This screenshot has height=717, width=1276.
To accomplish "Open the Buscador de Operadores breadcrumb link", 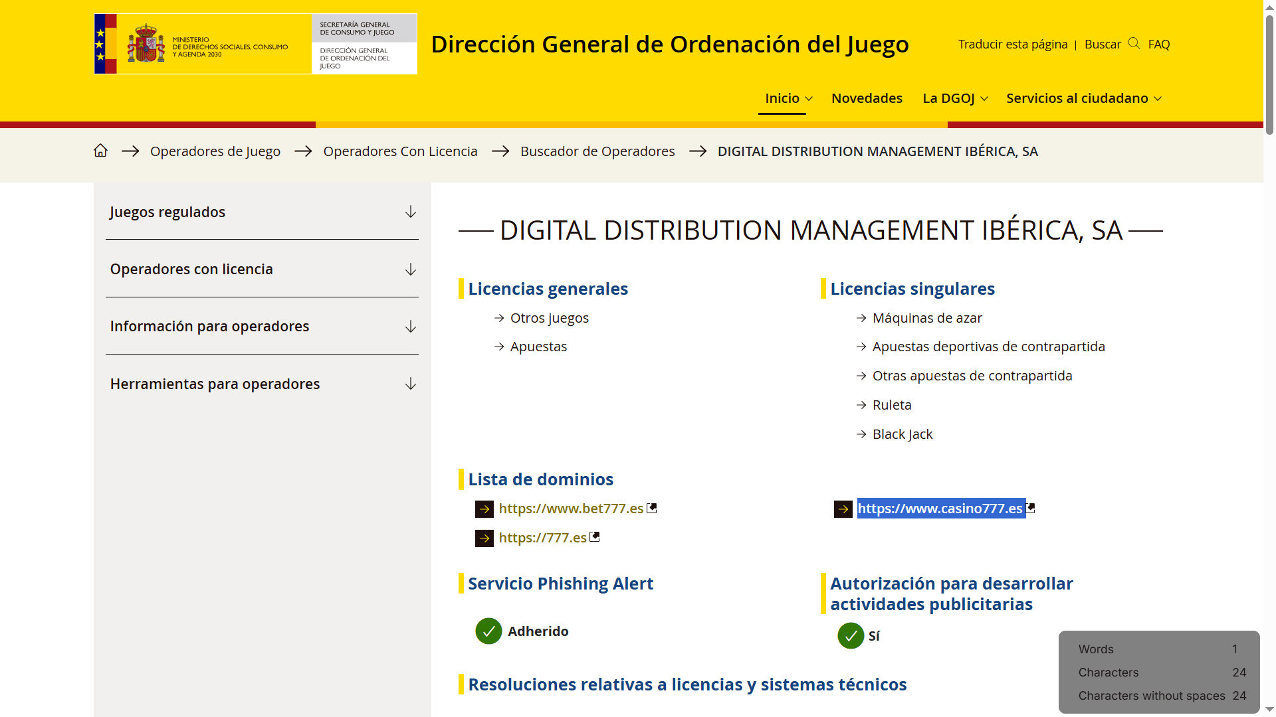I will [597, 151].
